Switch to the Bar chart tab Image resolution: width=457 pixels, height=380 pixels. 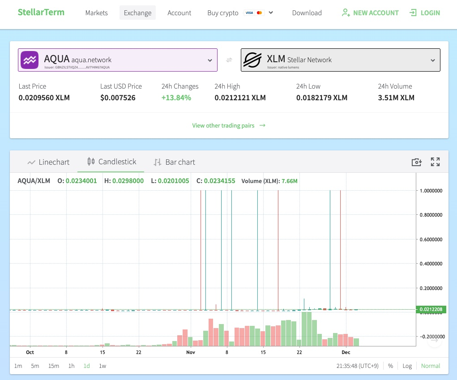(x=174, y=162)
